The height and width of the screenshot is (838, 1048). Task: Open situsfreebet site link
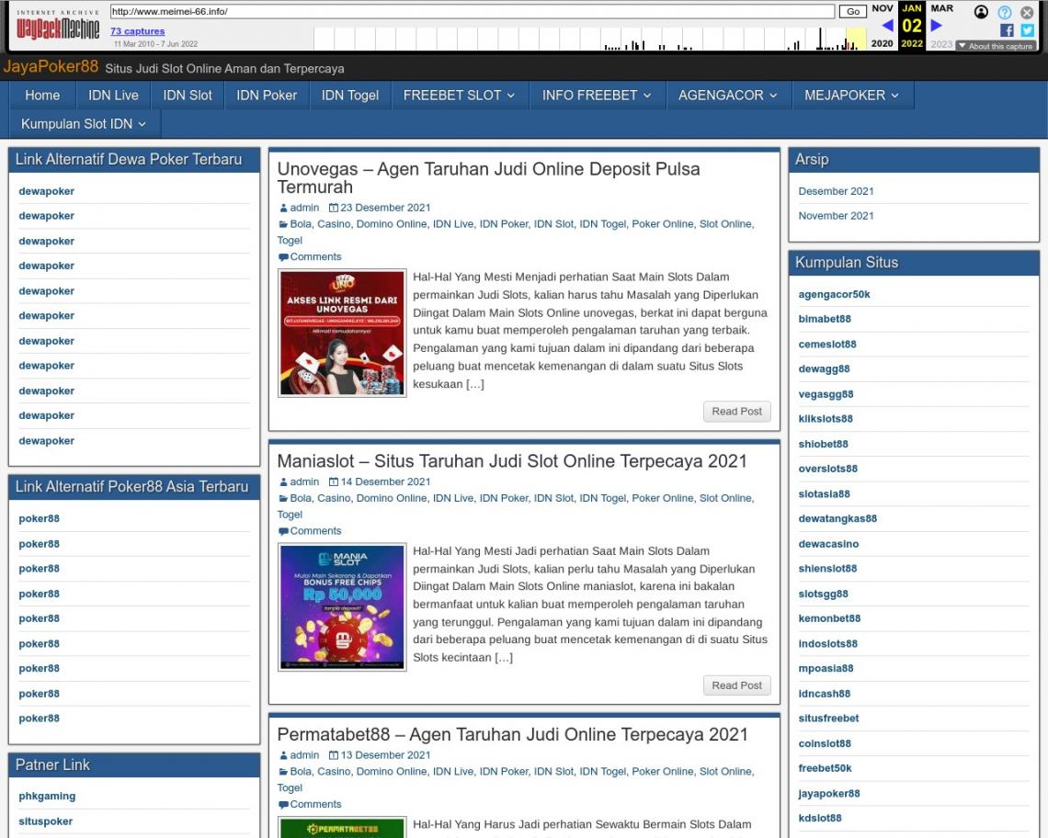point(828,719)
